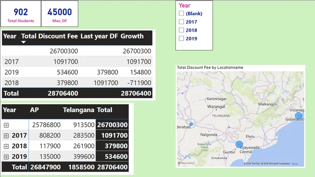315x177 pixels.
Task: Select the AP value 25786800
Action: tap(46, 125)
